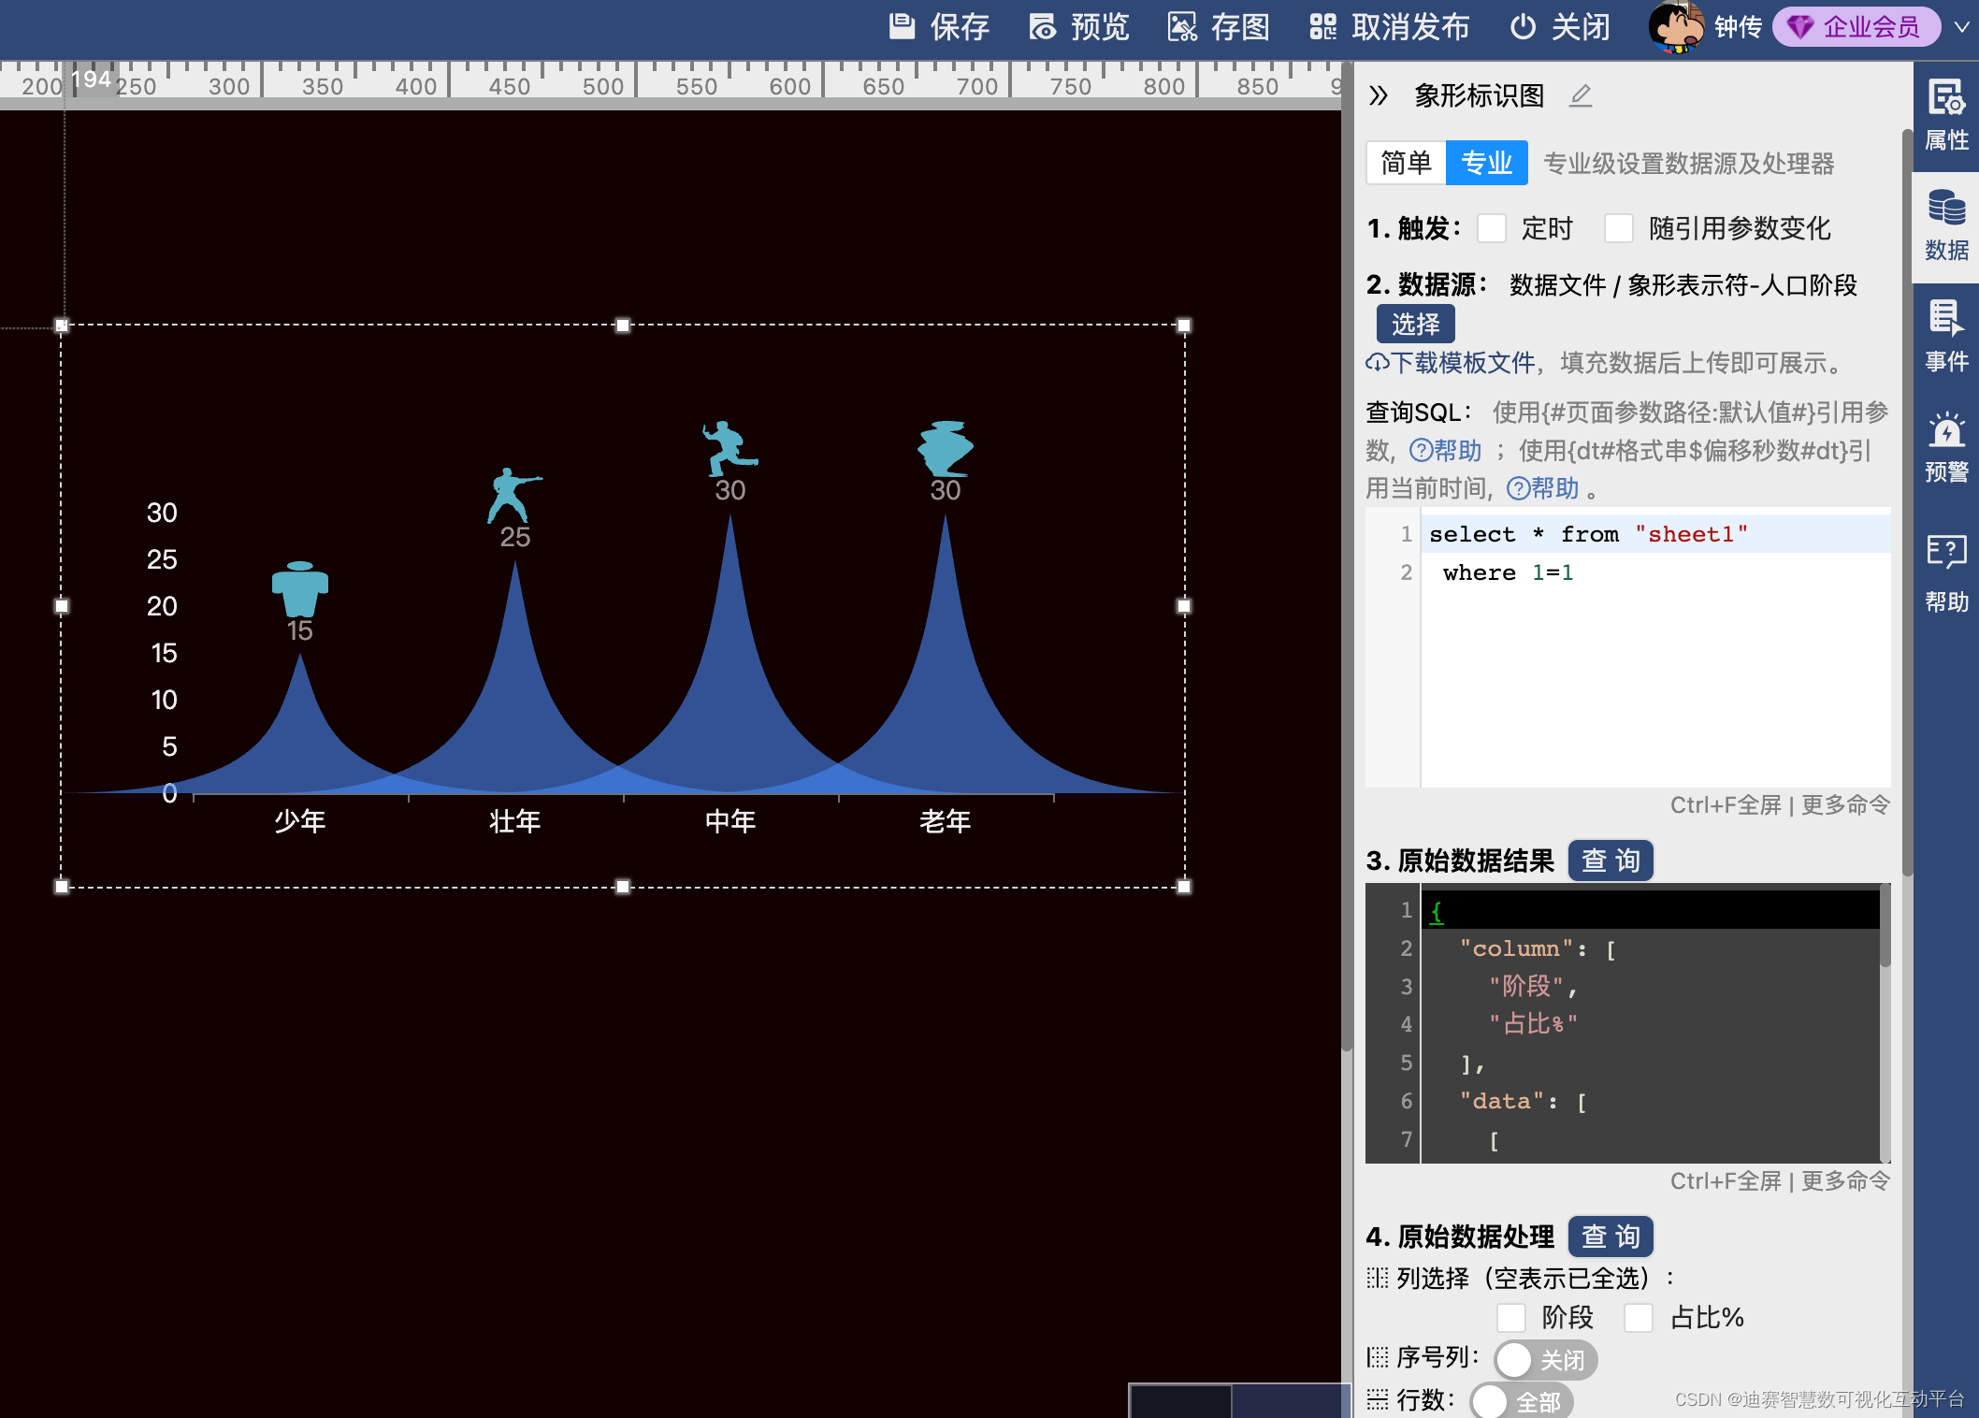1979x1418 pixels.
Task: Click the 中年 axis label
Action: [730, 821]
